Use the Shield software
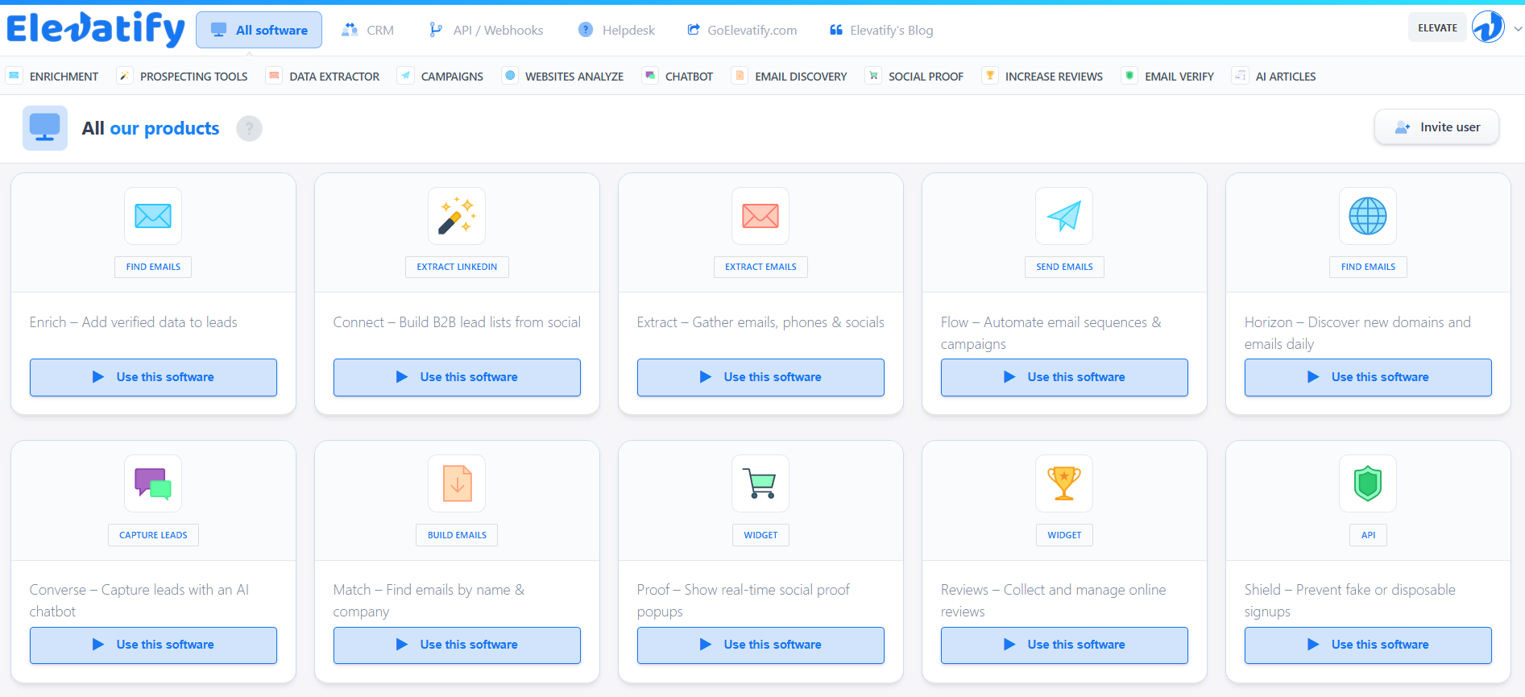Screen dimensions: 1525x697 tap(1368, 645)
